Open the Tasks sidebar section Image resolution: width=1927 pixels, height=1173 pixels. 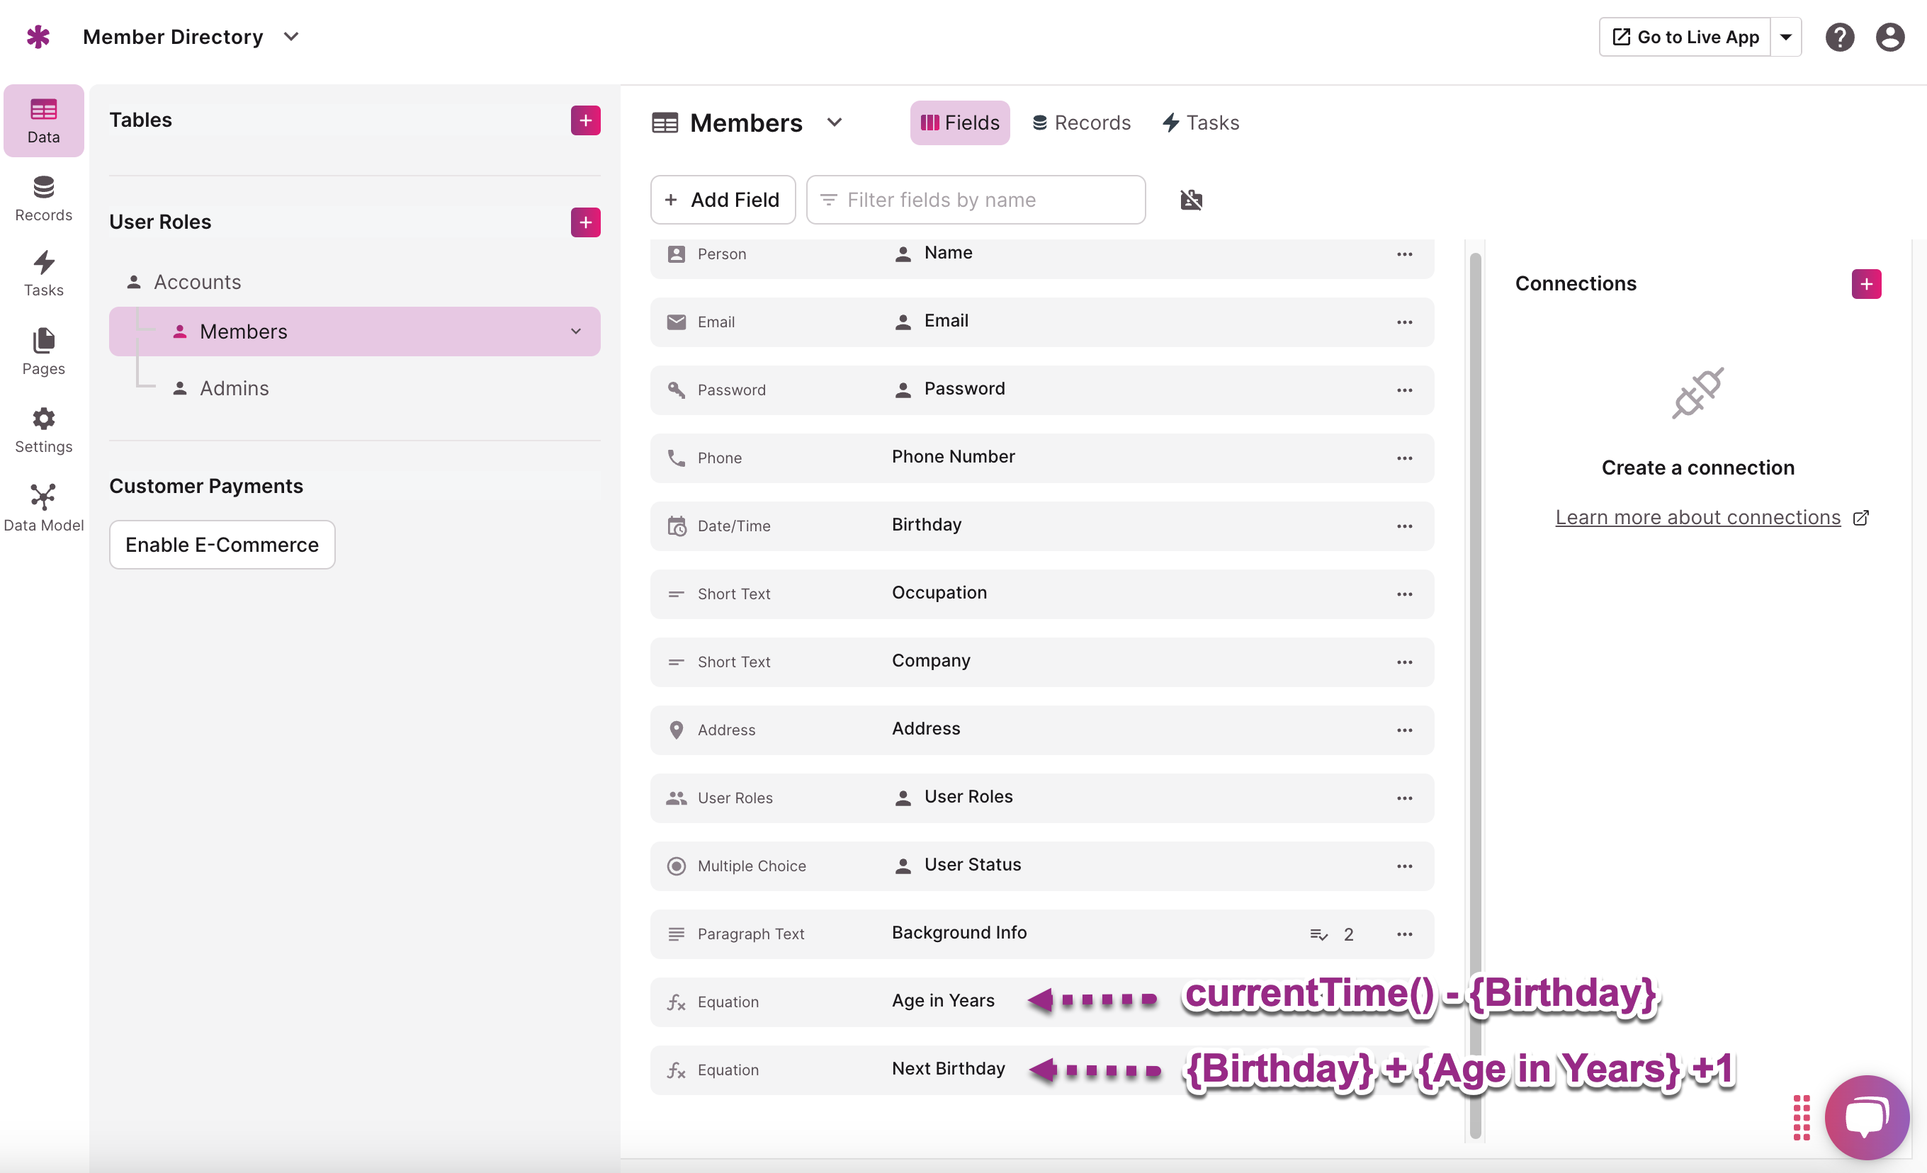(43, 273)
